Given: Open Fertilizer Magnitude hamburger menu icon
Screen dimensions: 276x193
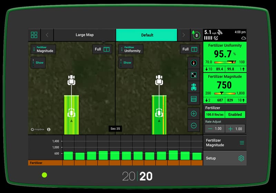Looking at the screenshot, I should 242,143.
